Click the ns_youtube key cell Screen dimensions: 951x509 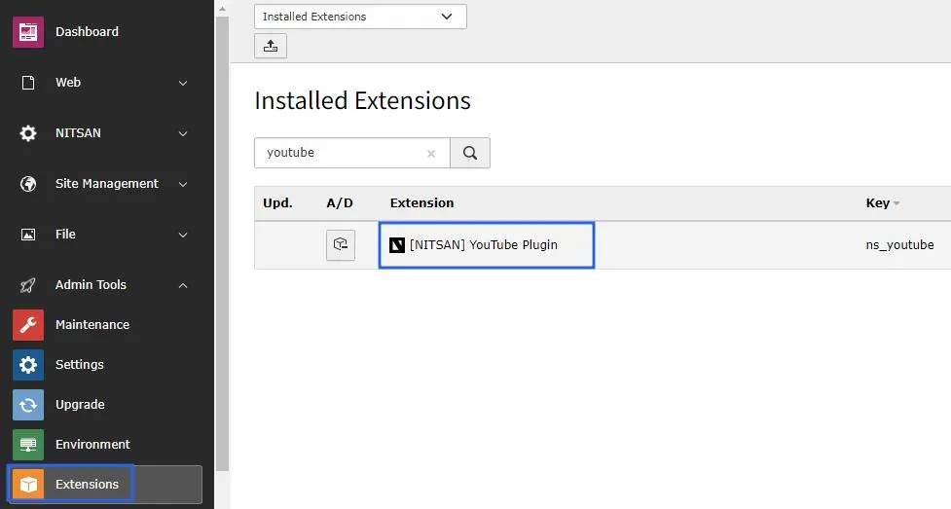click(x=899, y=245)
